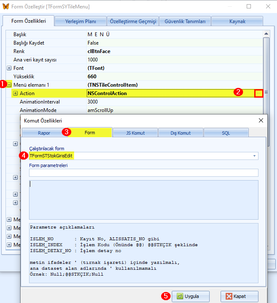The image size is (277, 303).
Task: Select the Dış Komut tab
Action: point(181,133)
